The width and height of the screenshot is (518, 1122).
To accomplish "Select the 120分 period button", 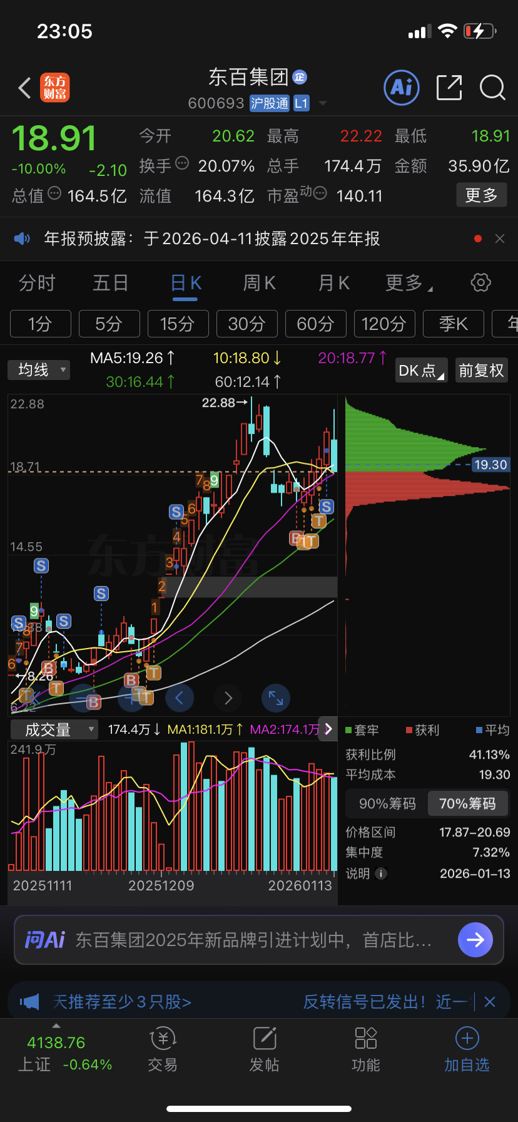I will [x=385, y=324].
